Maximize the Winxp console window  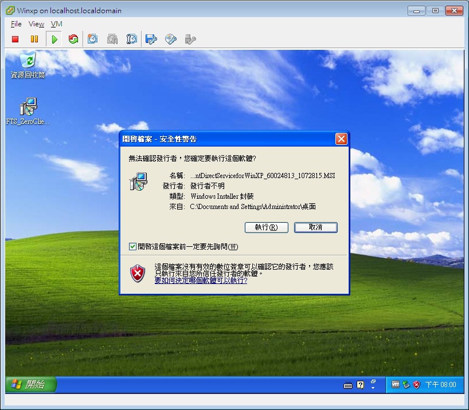coord(435,11)
